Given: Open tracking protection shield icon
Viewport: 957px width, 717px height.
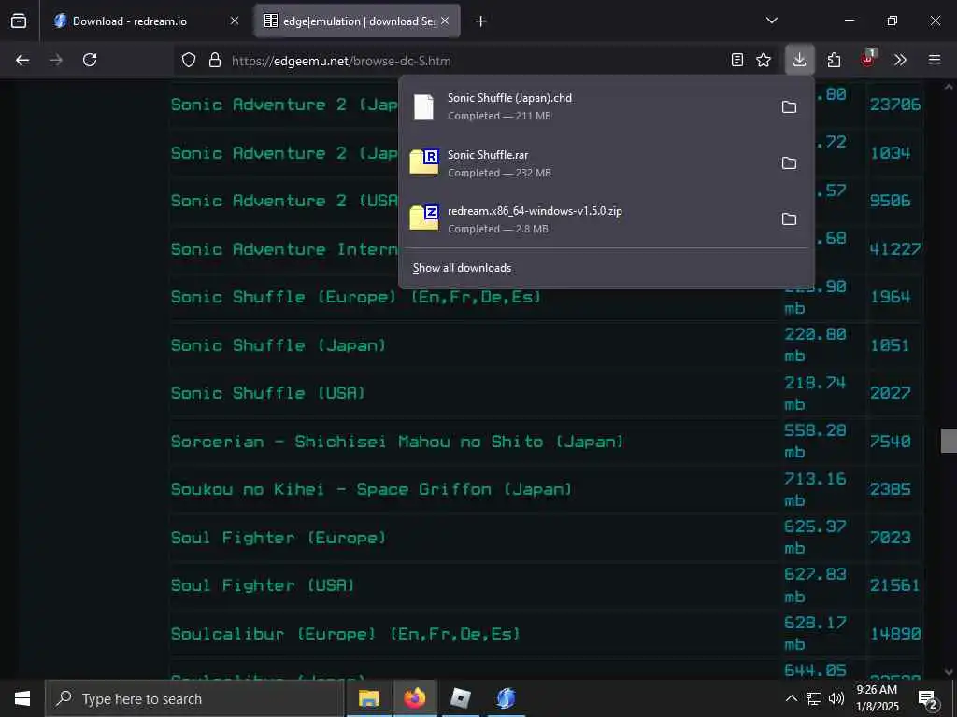Looking at the screenshot, I should tap(189, 60).
